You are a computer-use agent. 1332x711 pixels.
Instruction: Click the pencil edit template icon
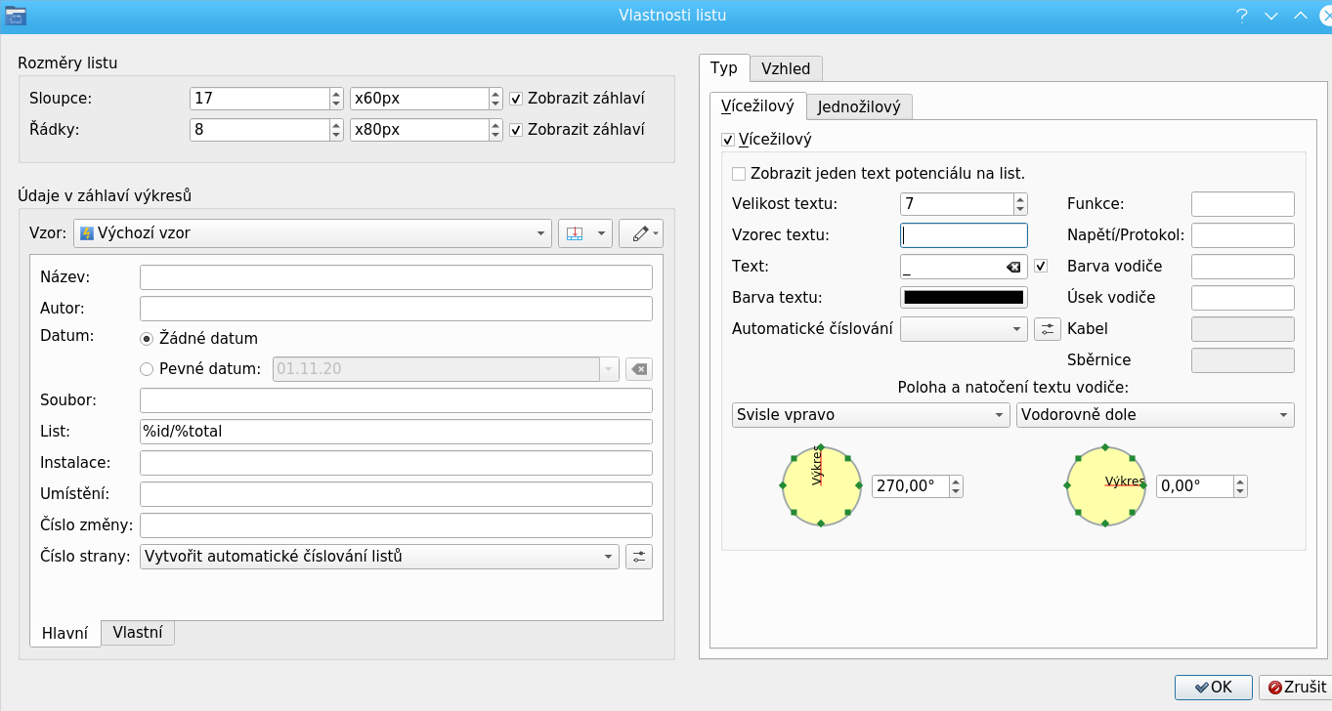(640, 233)
